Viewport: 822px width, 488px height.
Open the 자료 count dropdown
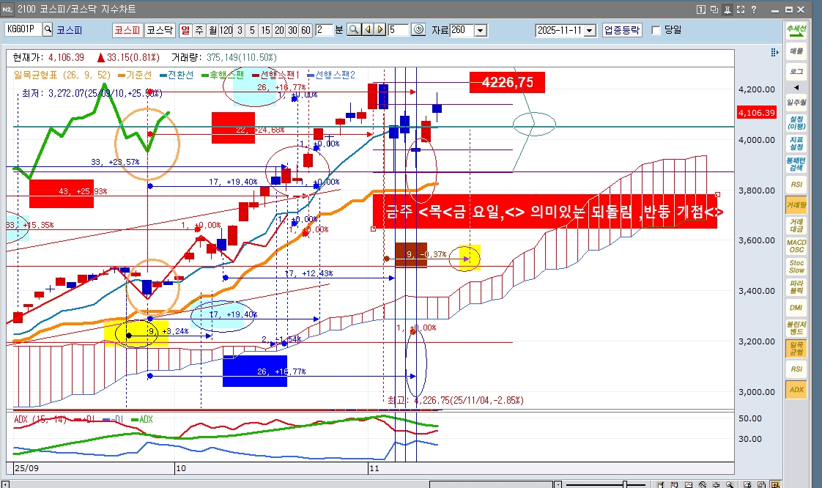(481, 30)
